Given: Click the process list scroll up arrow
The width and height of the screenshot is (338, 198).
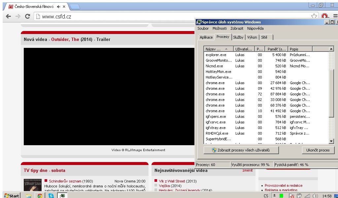Looking at the screenshot, I should pyautogui.click(x=331, y=49).
